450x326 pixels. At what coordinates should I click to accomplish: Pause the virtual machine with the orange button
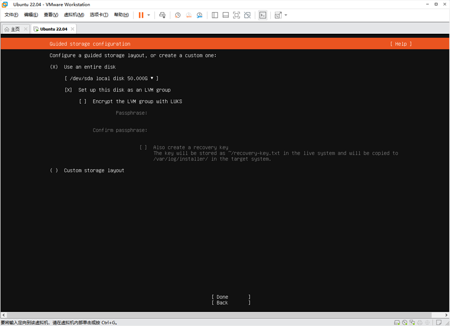[x=141, y=15]
